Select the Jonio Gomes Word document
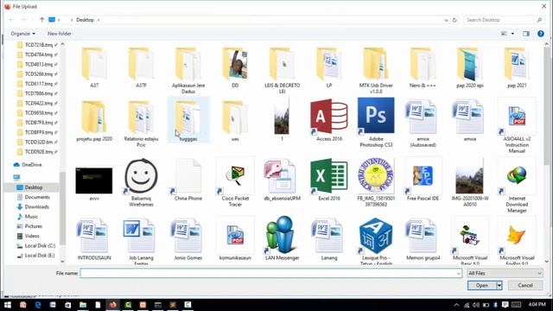 188,238
